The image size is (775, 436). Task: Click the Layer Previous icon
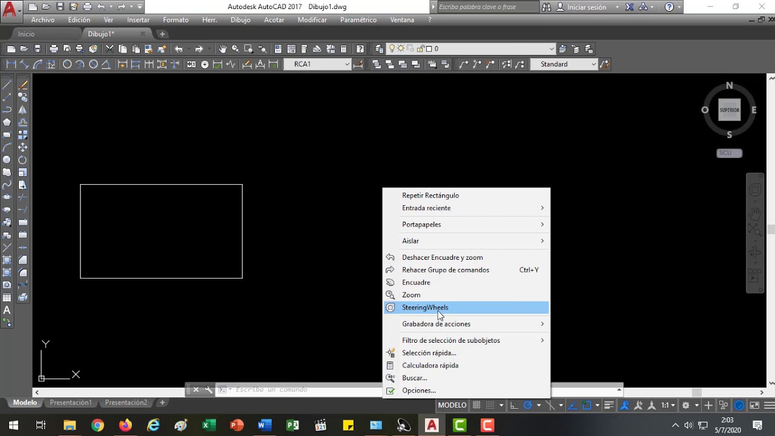[x=576, y=49]
